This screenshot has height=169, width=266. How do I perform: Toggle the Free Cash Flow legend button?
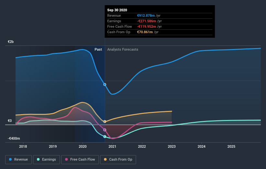(80, 160)
